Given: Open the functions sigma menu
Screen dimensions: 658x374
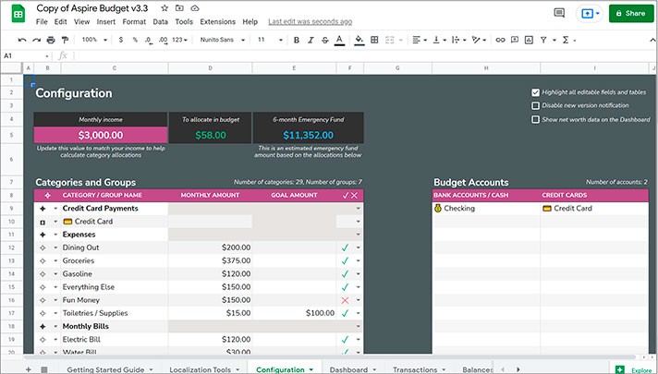Looking at the screenshot, I should [x=566, y=40].
